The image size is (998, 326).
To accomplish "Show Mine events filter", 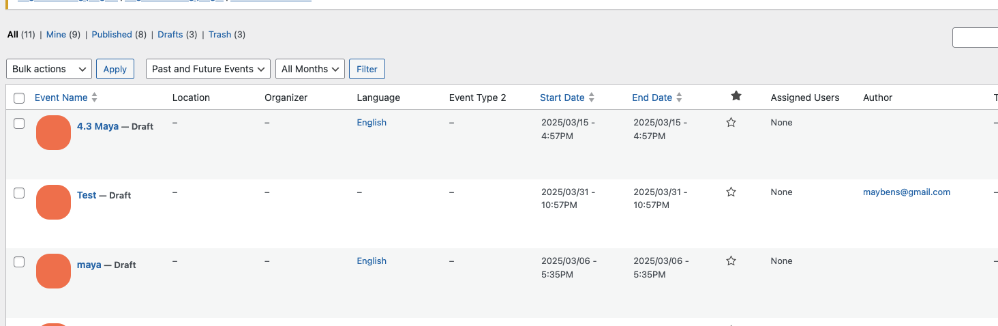I will point(56,34).
